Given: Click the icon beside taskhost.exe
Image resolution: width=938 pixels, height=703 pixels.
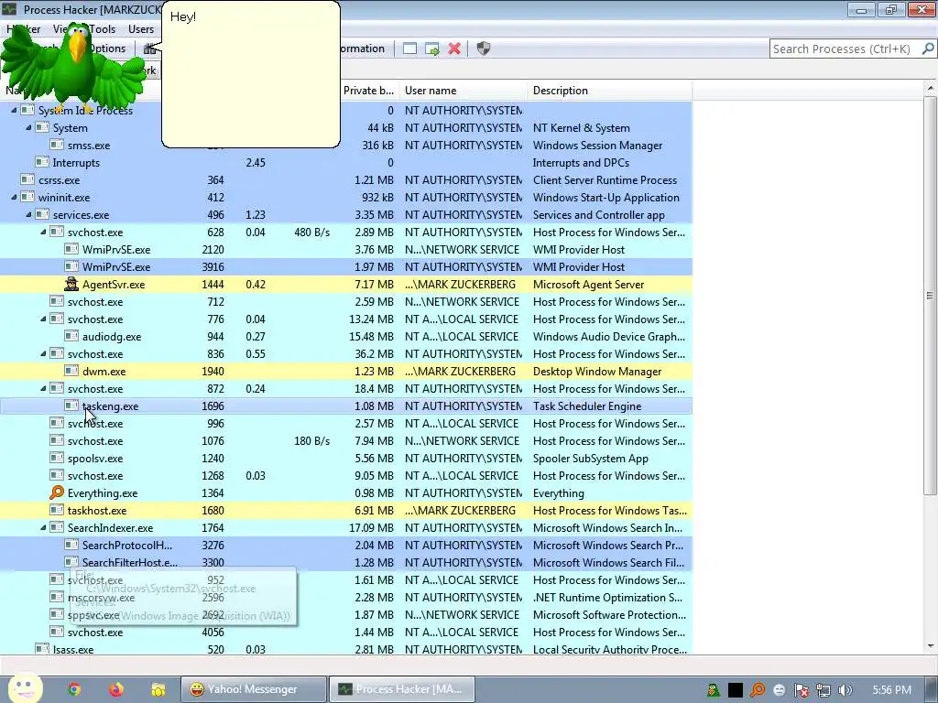Looking at the screenshot, I should point(57,510).
